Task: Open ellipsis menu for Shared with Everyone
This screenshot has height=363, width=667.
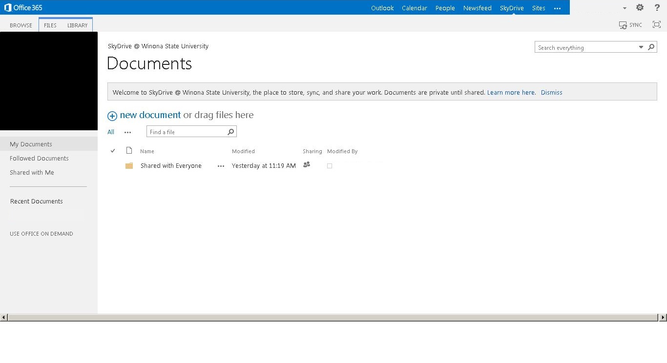Action: (x=221, y=166)
